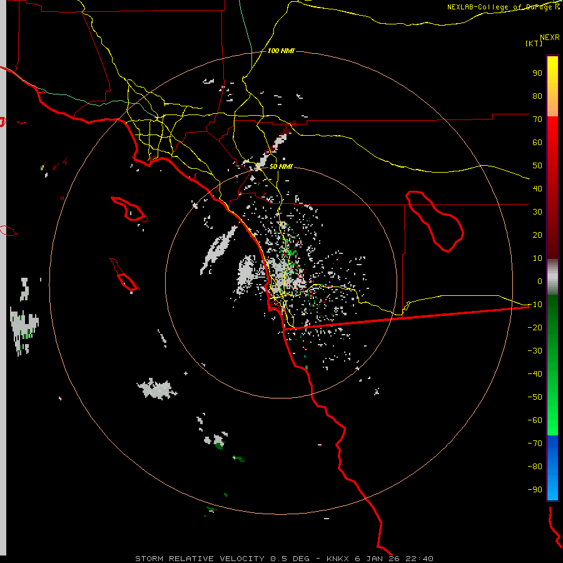The width and height of the screenshot is (563, 563).
Task: Click the positive 10 scale label
Action: coord(537,258)
